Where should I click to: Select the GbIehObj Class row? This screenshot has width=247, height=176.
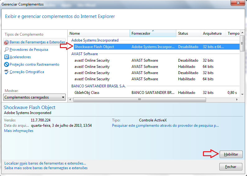click(x=157, y=93)
